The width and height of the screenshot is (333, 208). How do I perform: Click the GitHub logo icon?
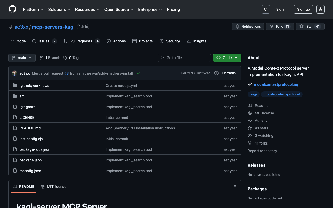12,9
